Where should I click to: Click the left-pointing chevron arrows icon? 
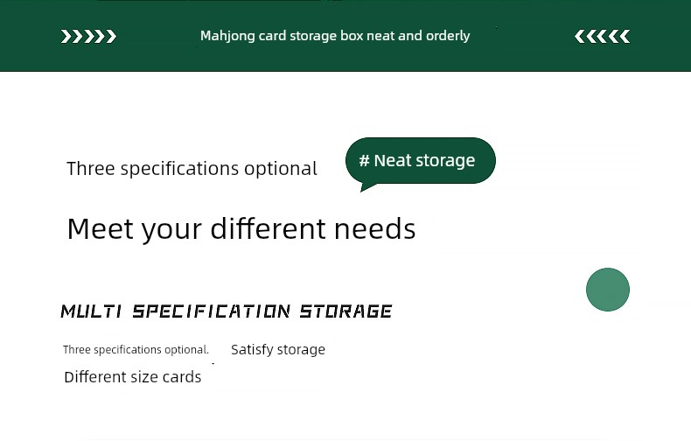tap(603, 36)
